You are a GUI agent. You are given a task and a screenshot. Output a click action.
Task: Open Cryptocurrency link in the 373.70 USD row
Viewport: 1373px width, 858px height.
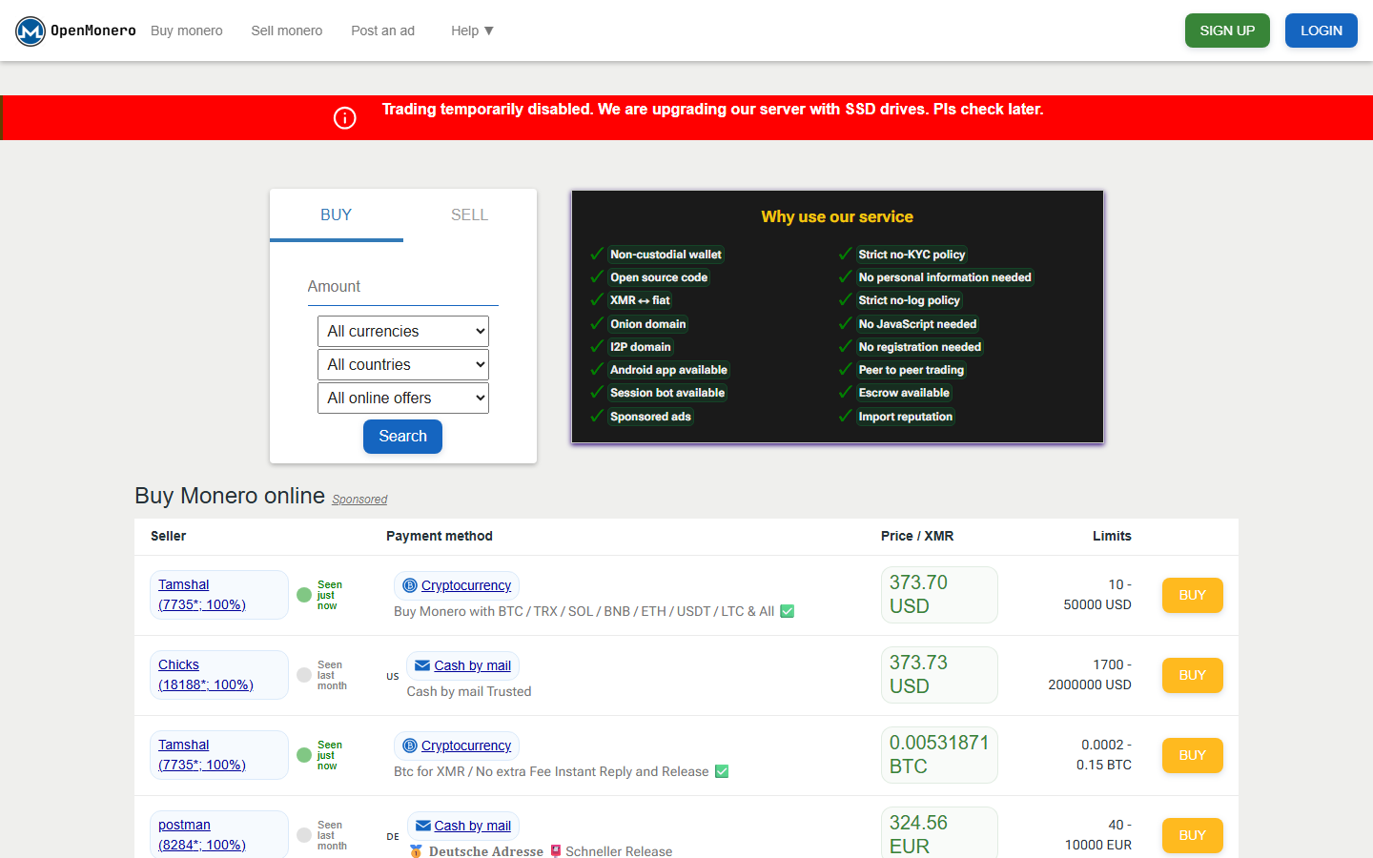click(466, 585)
